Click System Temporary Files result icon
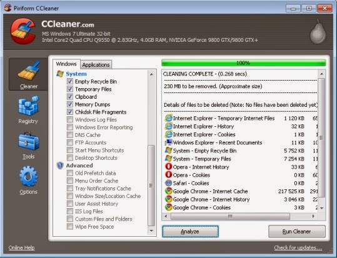337x258 pixels. coord(169,159)
